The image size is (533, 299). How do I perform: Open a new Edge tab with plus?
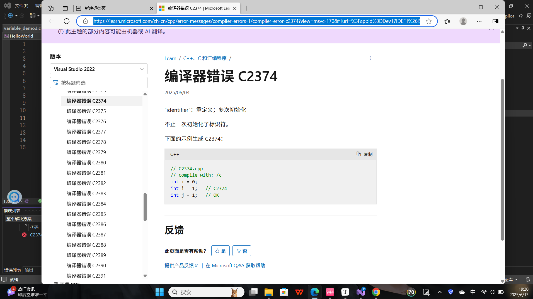pos(246,8)
